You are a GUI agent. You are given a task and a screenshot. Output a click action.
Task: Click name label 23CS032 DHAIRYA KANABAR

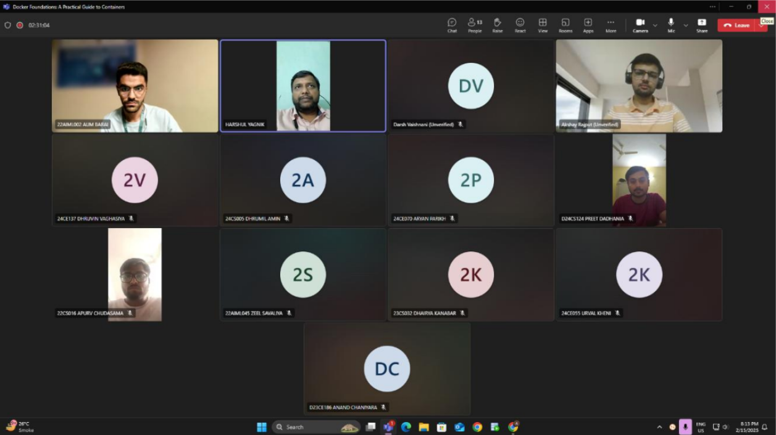[x=425, y=313]
